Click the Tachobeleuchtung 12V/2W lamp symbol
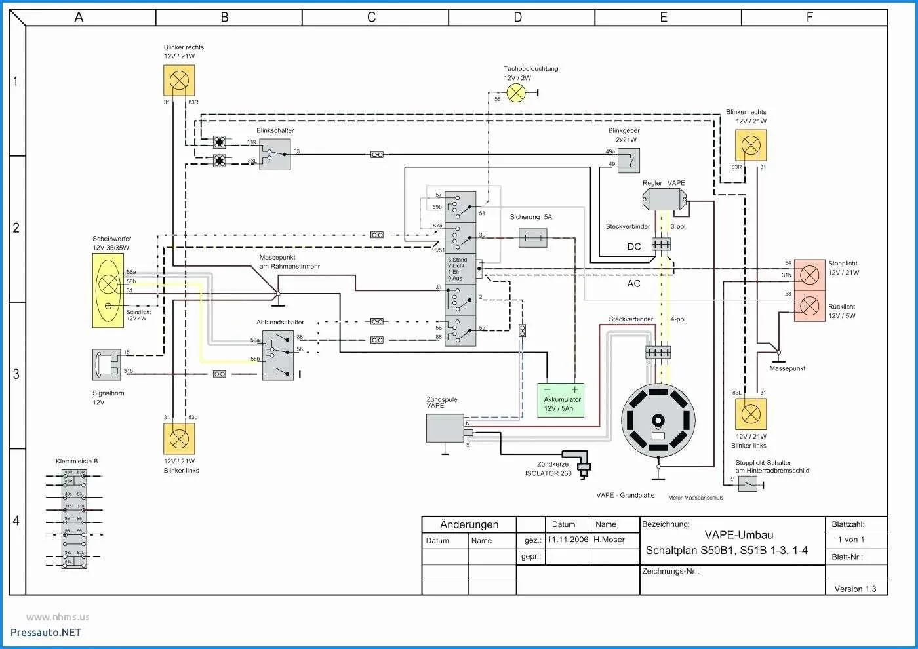This screenshot has width=918, height=649. point(517,92)
